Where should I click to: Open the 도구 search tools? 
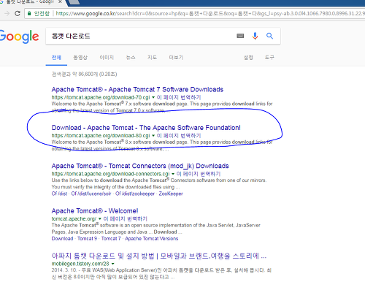tap(269, 58)
